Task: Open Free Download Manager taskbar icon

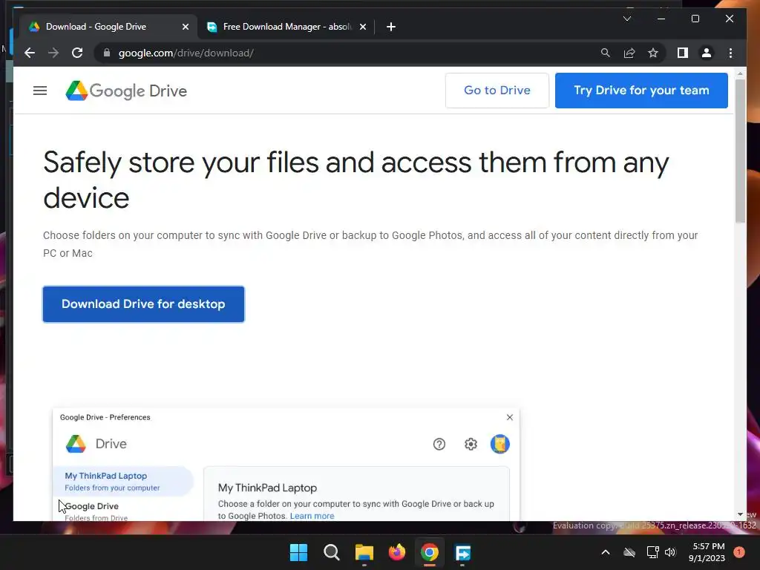Action: 462,552
